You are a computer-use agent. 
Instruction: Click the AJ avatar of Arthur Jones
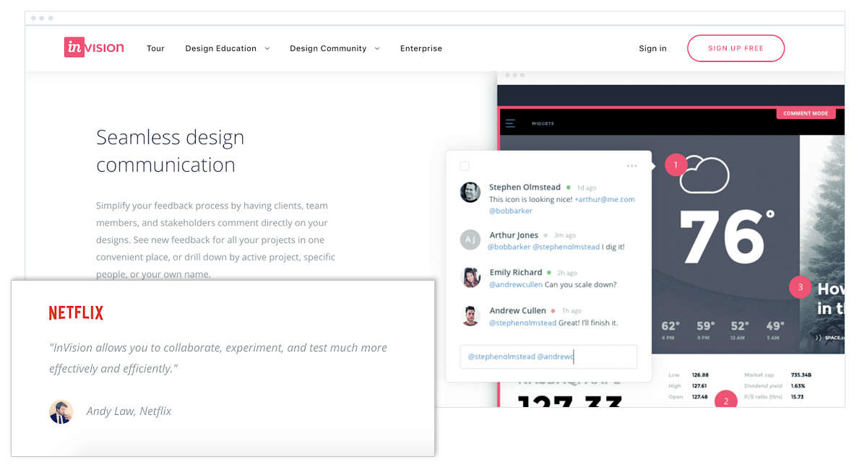[470, 240]
